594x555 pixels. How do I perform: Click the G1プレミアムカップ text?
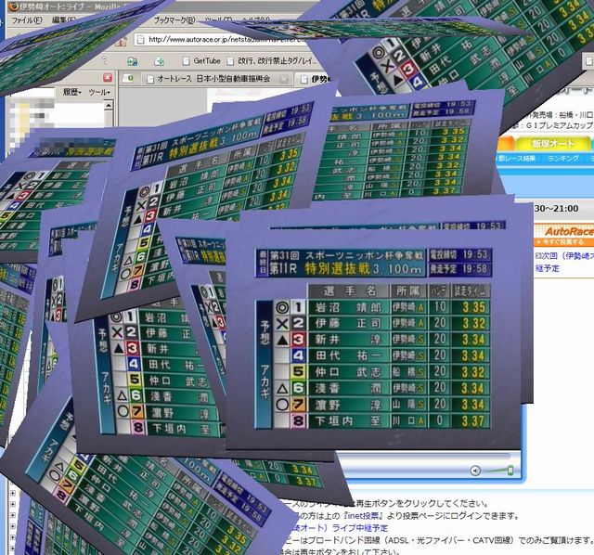click(x=560, y=125)
